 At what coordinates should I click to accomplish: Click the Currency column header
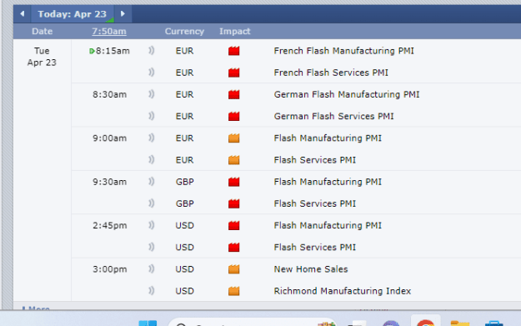coord(184,31)
